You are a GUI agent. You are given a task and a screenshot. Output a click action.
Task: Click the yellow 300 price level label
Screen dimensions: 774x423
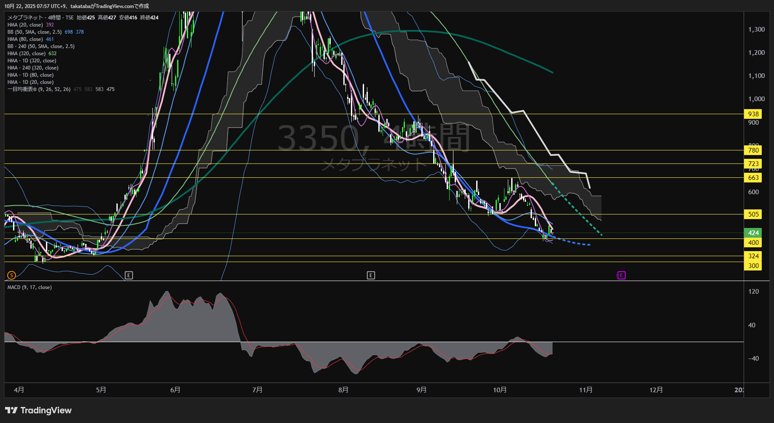pos(753,266)
